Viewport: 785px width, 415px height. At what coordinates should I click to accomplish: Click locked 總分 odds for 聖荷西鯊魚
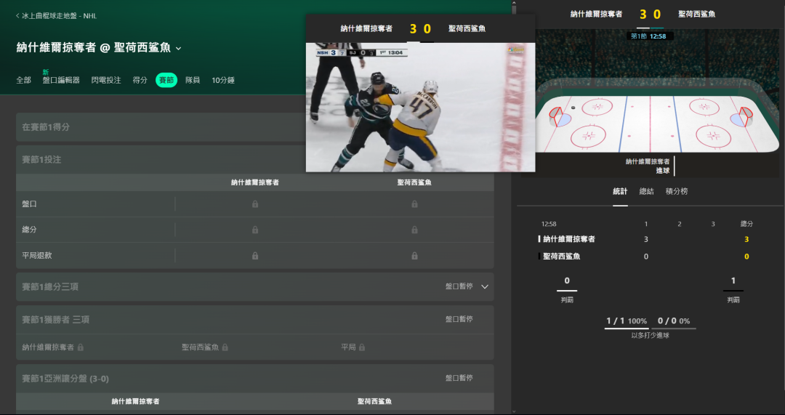click(x=414, y=230)
